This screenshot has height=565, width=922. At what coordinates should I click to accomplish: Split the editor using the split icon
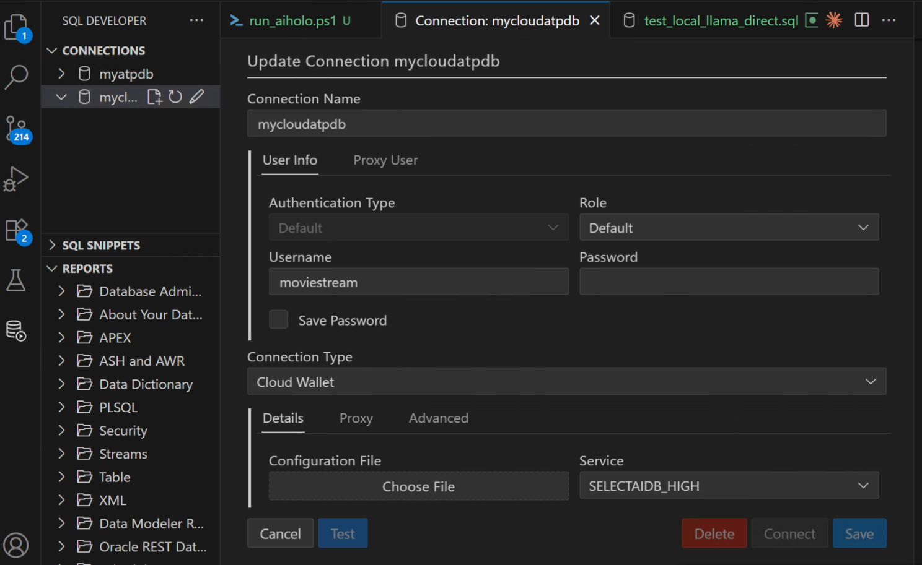[x=861, y=20]
